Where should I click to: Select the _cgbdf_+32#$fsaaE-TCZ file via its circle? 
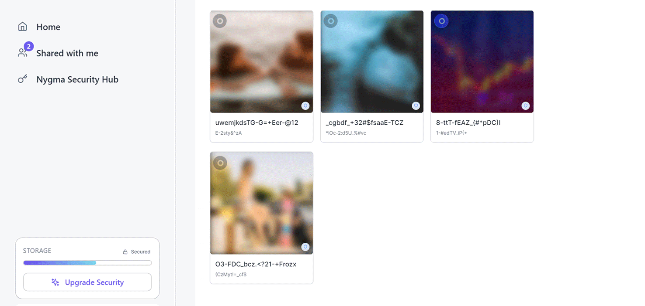coord(331,21)
